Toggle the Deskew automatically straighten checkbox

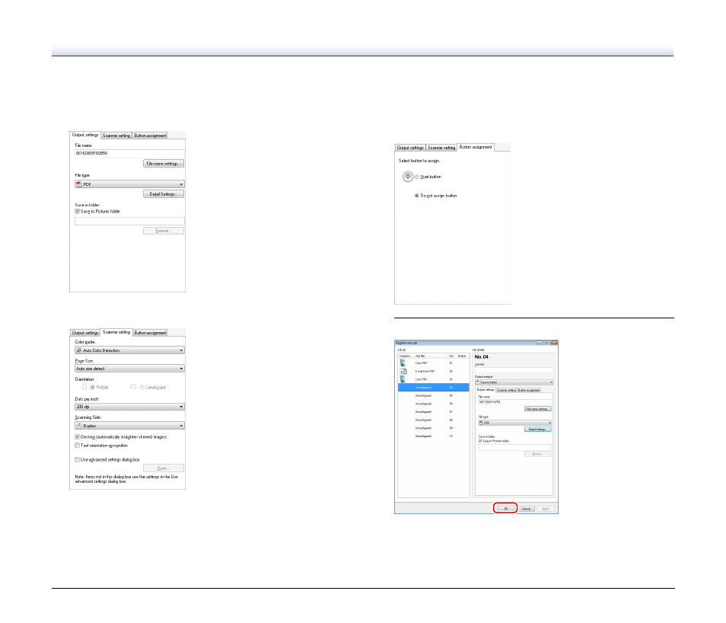(77, 437)
